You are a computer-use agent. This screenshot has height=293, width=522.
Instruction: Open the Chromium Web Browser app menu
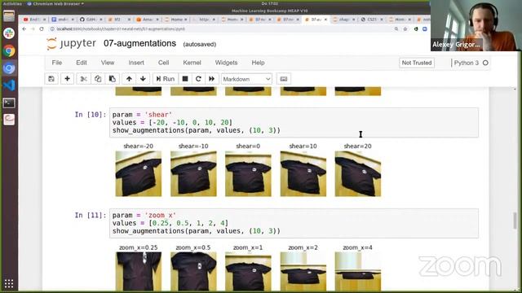click(x=55, y=3)
